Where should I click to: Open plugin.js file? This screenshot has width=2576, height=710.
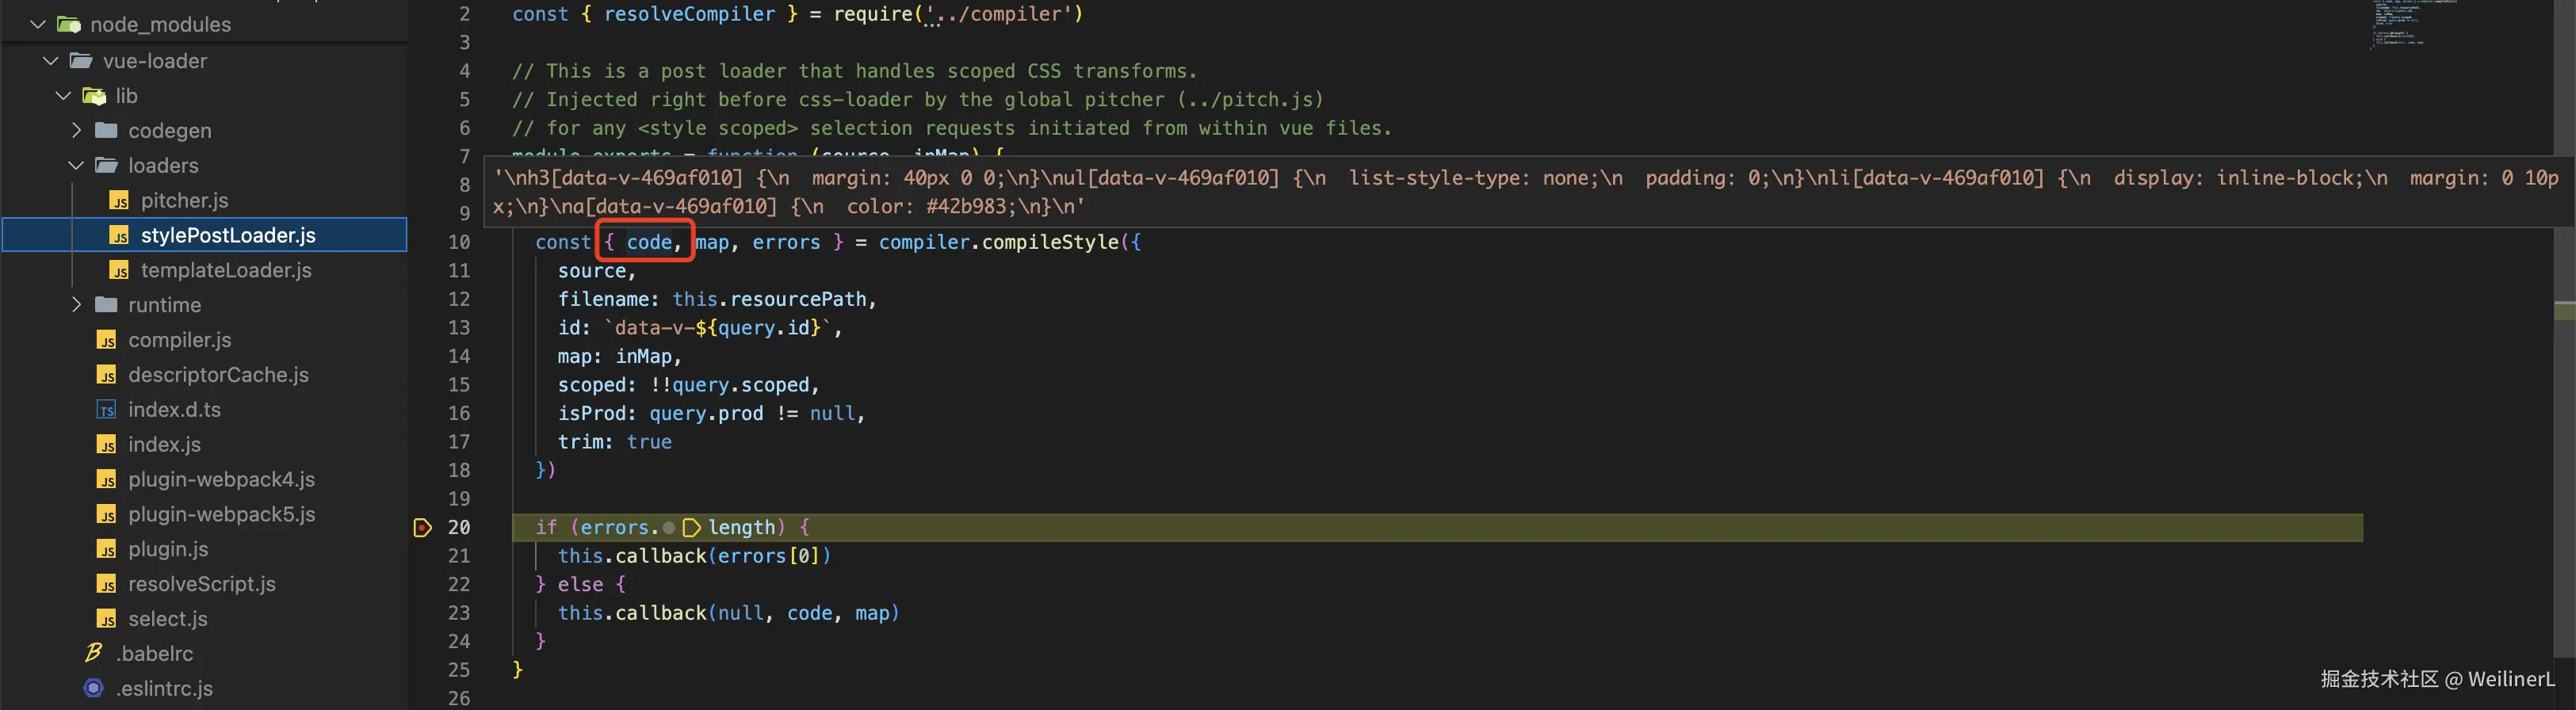[168, 549]
